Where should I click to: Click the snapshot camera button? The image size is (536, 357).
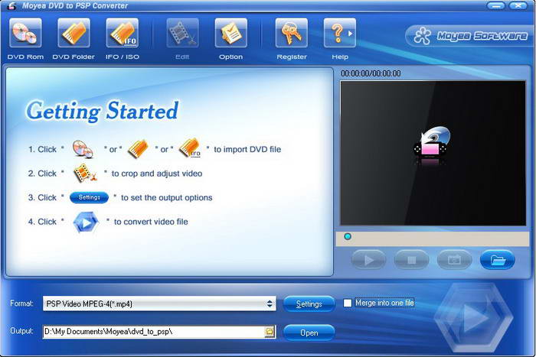[454, 260]
